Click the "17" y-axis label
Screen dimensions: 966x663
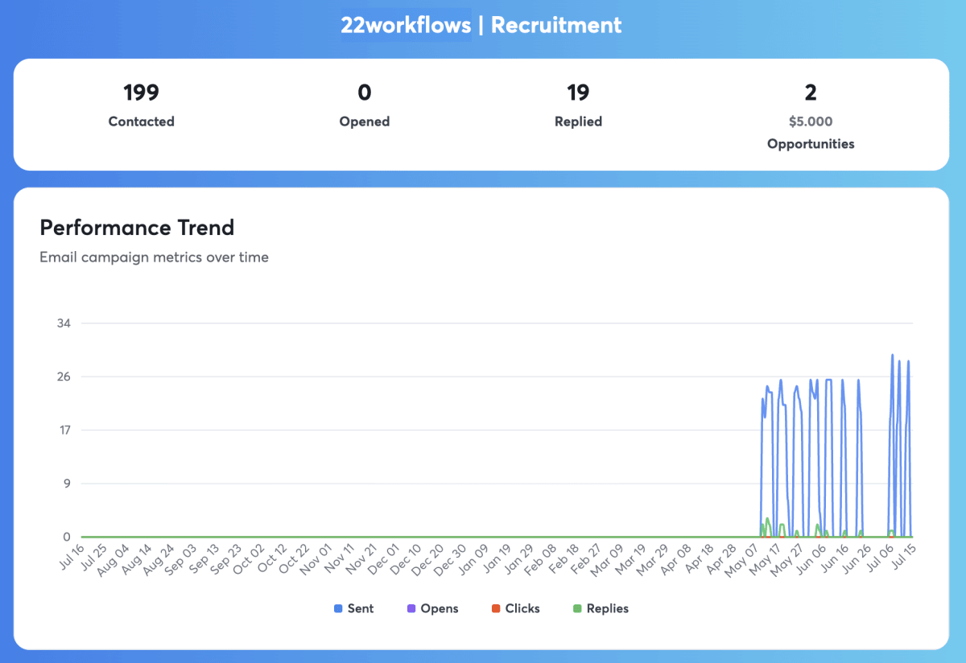(x=64, y=430)
